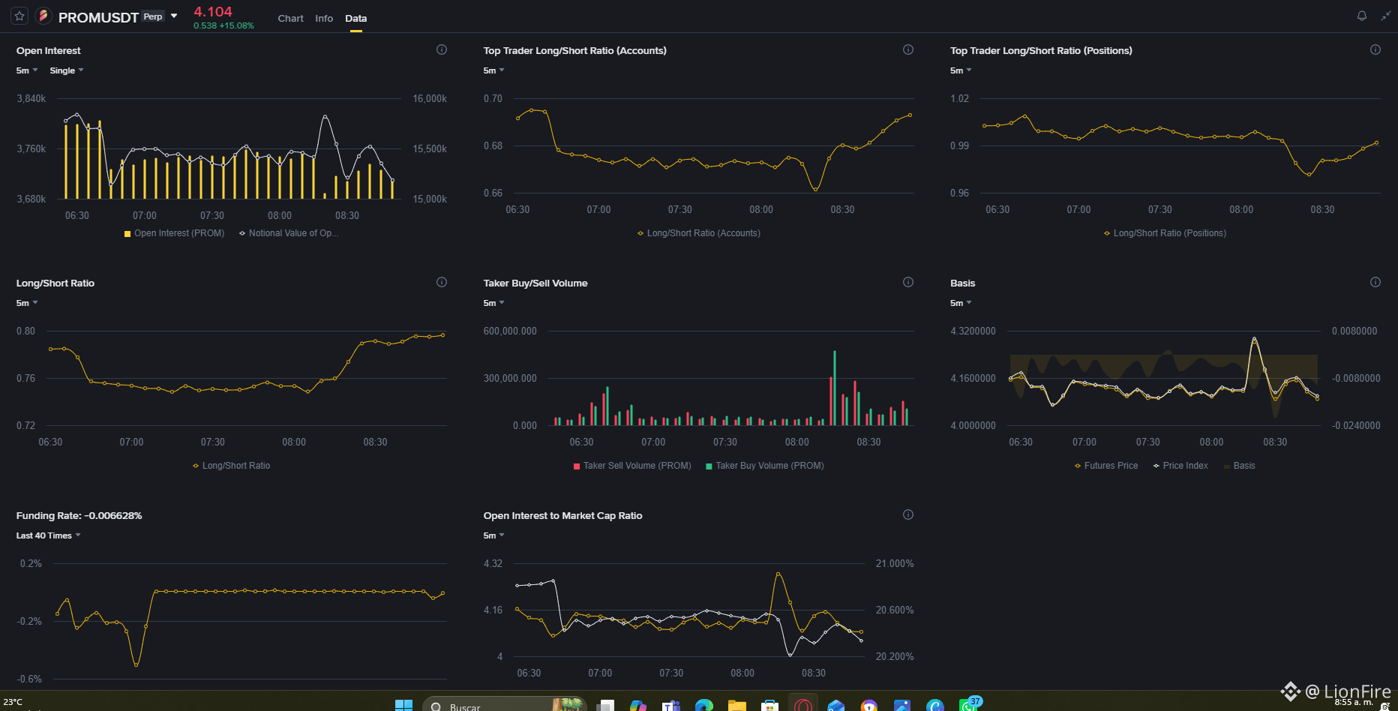Image resolution: width=1398 pixels, height=711 pixels.
Task: Click the Taker Buy/Sell Volume chart title
Action: [x=535, y=283]
